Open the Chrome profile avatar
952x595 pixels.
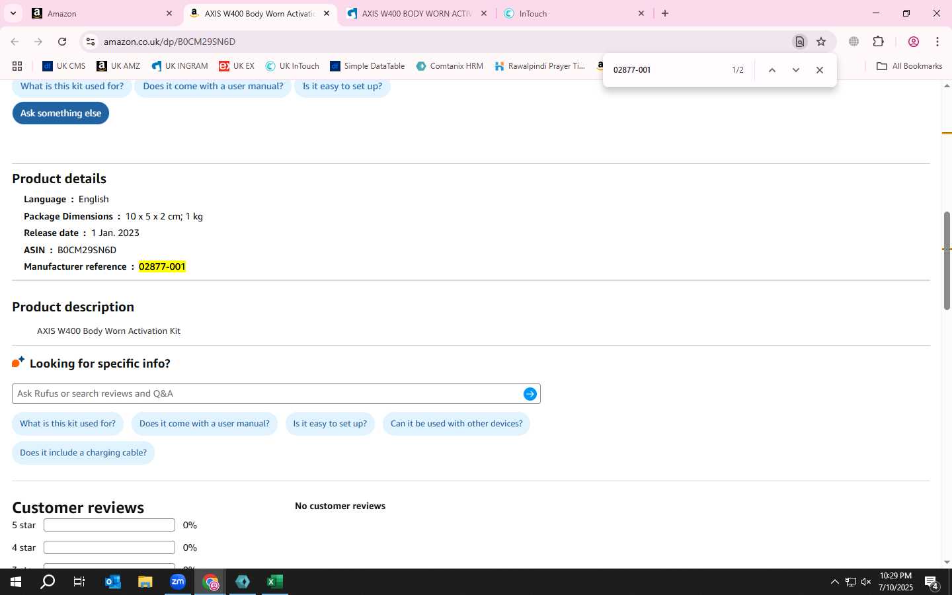click(x=914, y=42)
